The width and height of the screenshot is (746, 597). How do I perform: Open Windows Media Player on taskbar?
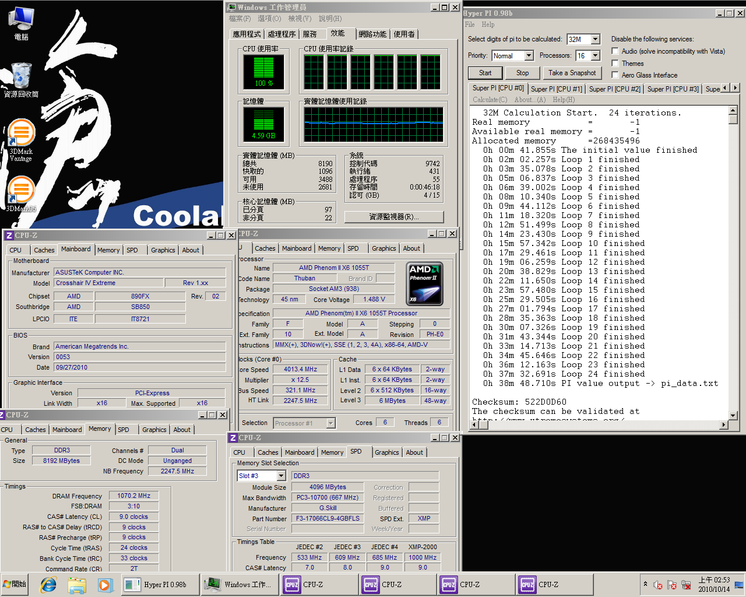point(104,584)
